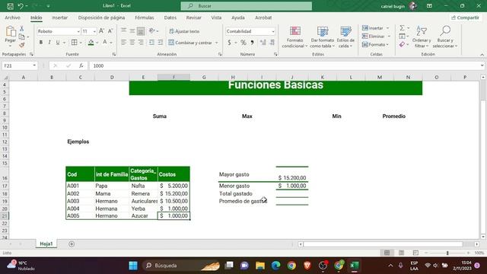Click the Buscar search box
Screen dimensions: 487x274
(247, 6)
